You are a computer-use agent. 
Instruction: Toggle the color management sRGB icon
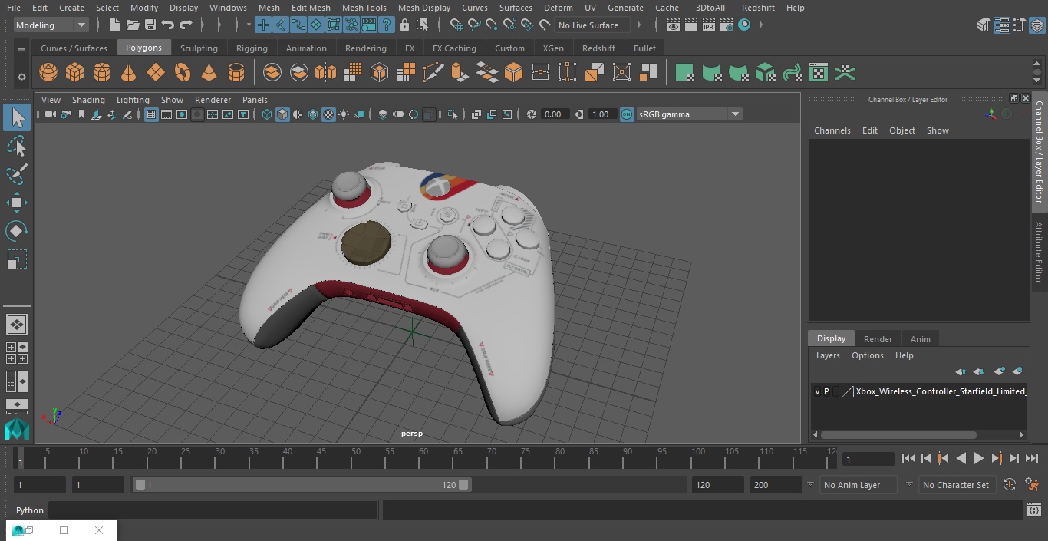[627, 114]
